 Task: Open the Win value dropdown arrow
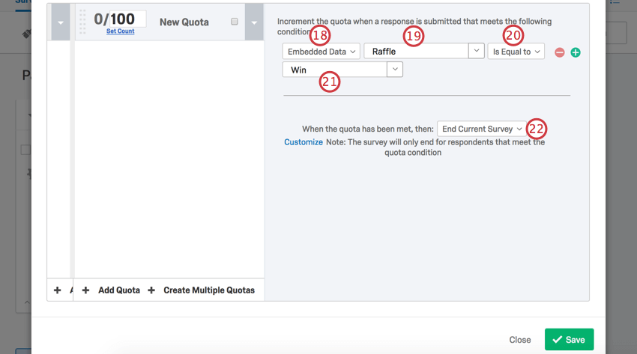(x=395, y=70)
